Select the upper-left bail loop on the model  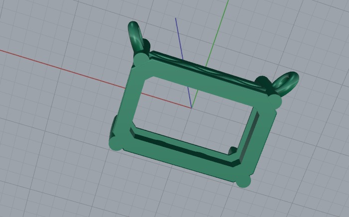click(x=135, y=36)
